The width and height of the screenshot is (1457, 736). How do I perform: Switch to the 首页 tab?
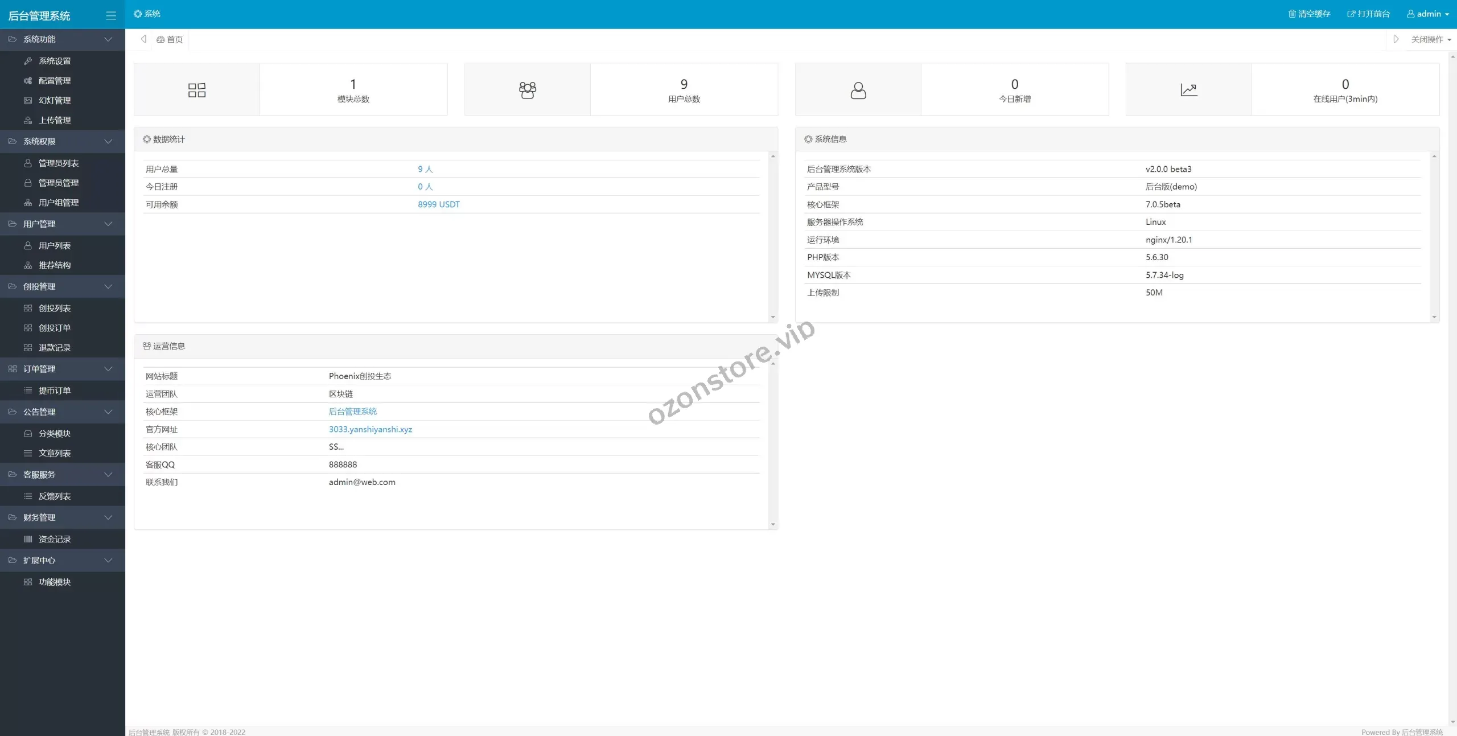coord(170,39)
